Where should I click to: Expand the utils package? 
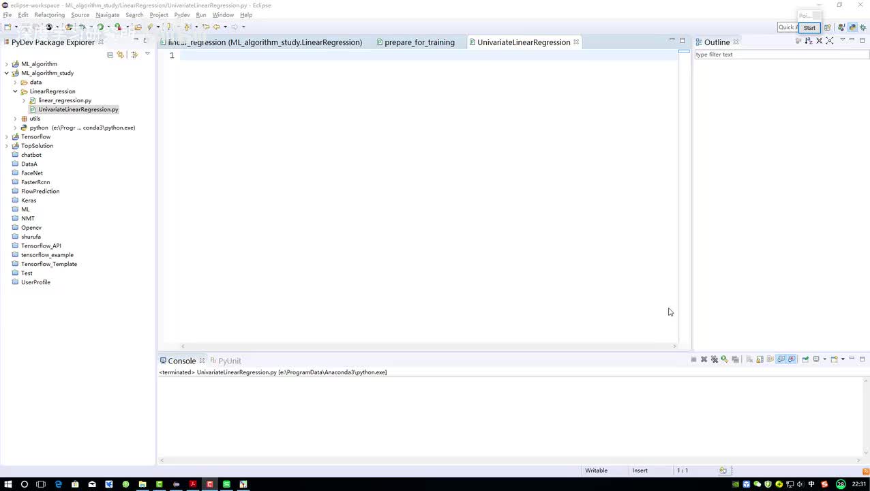pyautogui.click(x=15, y=119)
